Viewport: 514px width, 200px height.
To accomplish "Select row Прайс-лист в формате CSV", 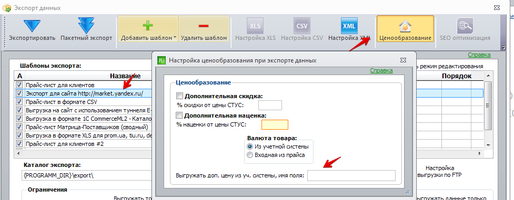I will (x=62, y=101).
